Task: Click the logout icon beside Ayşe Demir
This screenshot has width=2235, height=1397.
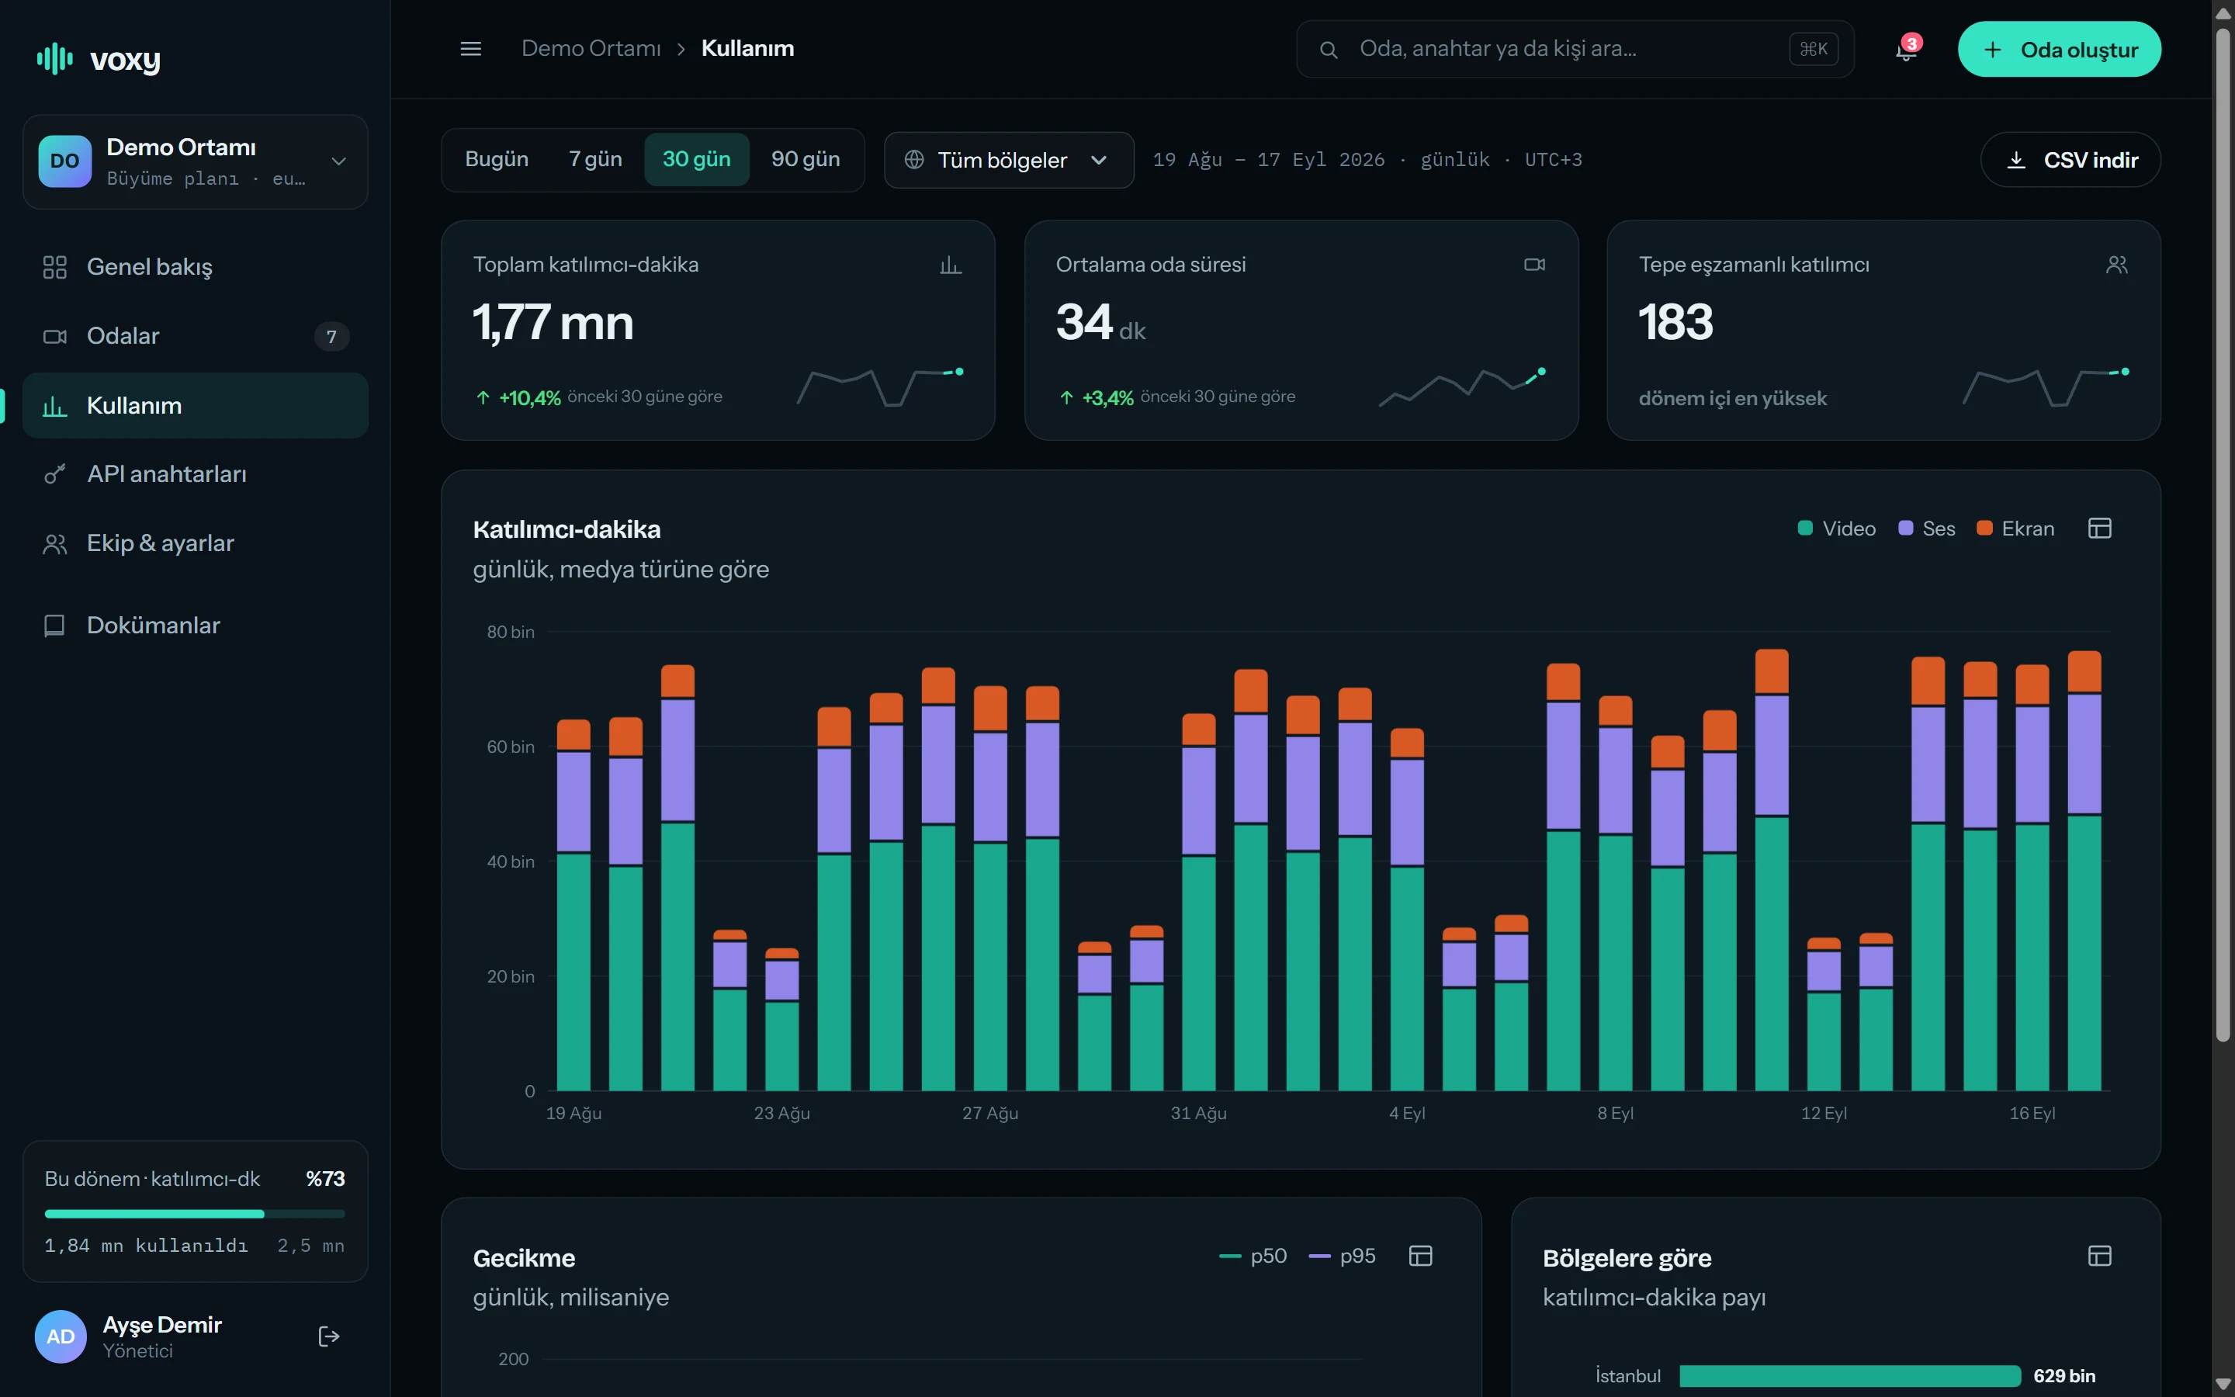Action: pos(329,1336)
